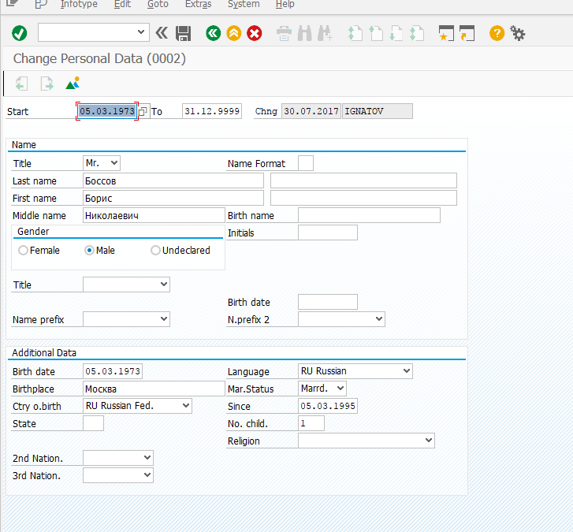Click the Find binoculars icon
Screen dimensions: 573x532
(304, 33)
